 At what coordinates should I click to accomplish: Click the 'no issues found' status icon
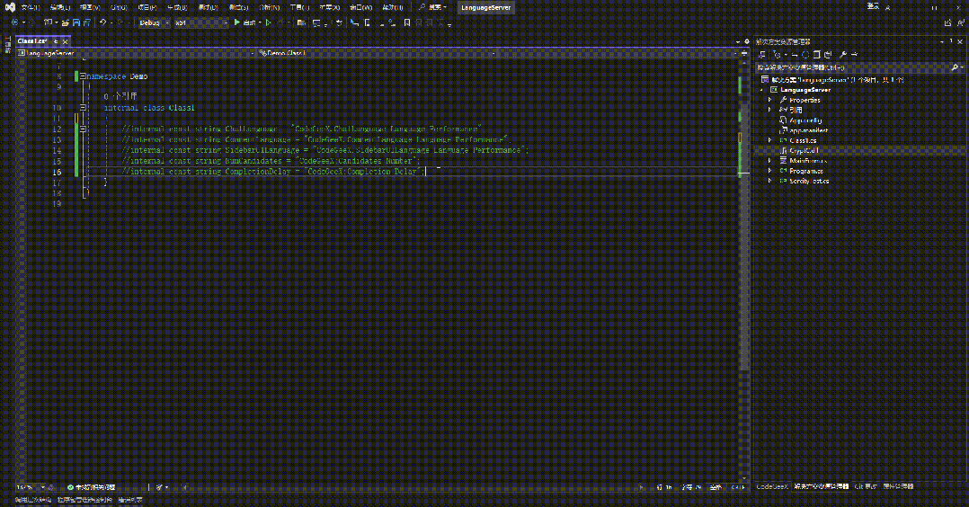tap(70, 487)
